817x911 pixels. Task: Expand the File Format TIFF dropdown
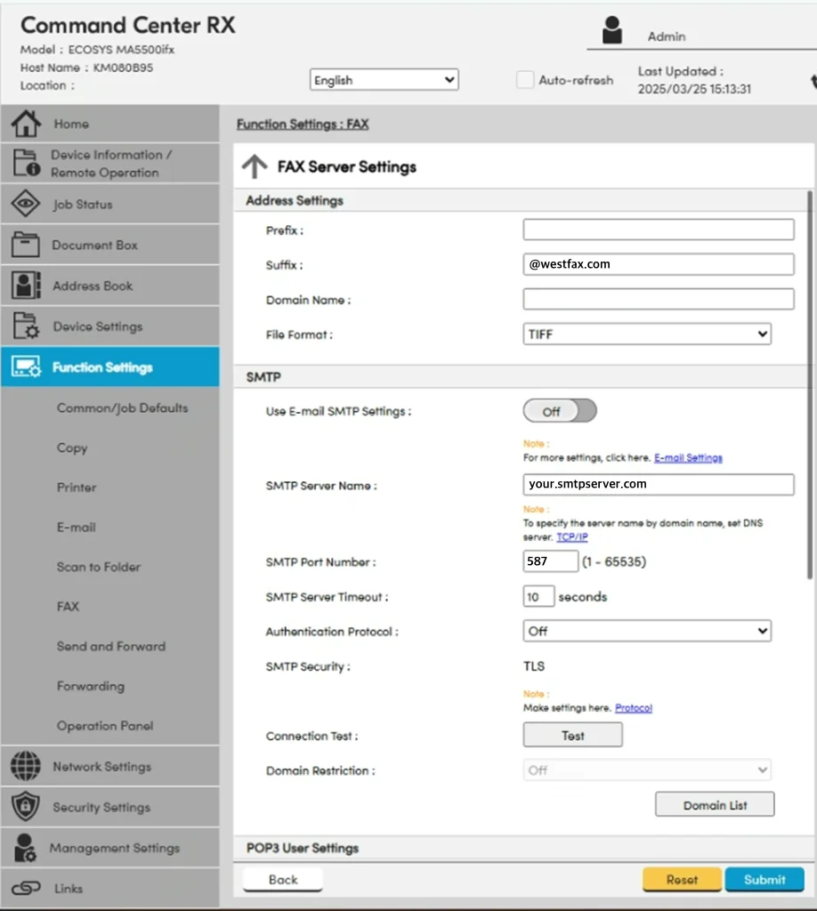coord(647,335)
